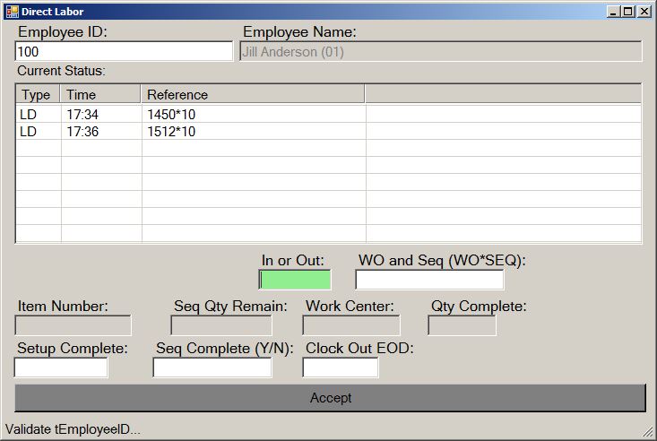Screen dimensions: 657x441
Task: Sort by the Time column header
Action: click(x=100, y=94)
